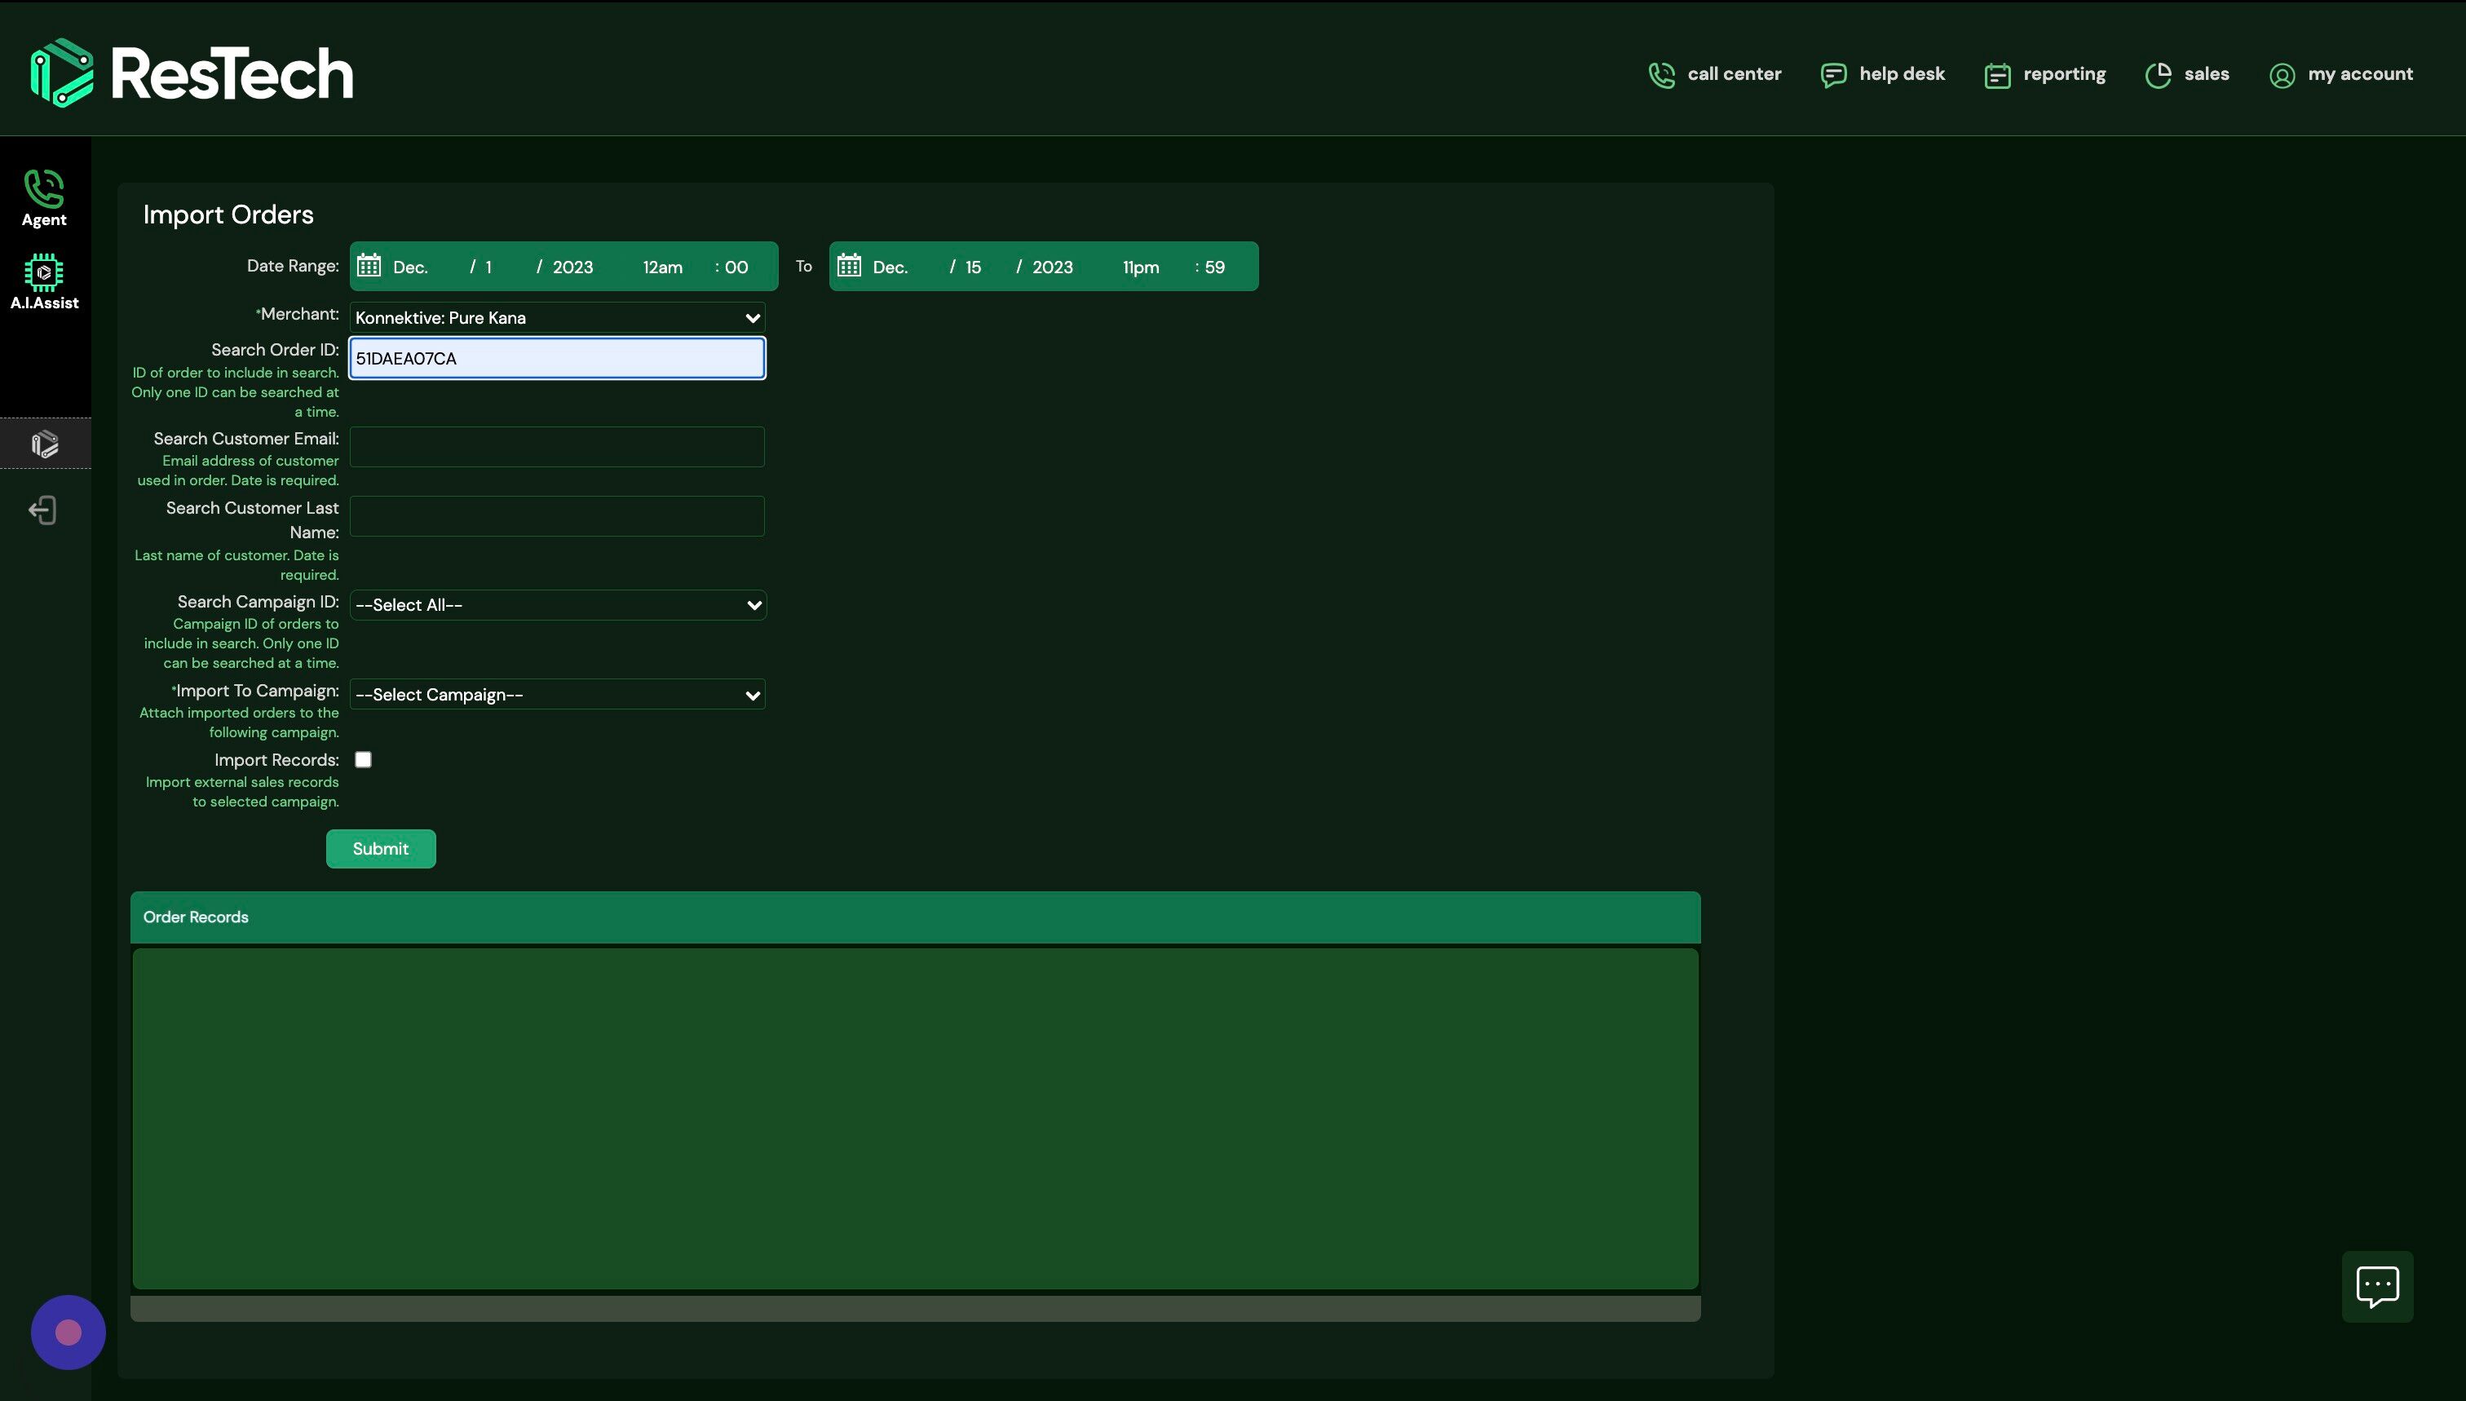The image size is (2466, 1401).
Task: Select the collapsed ResTech icon in the sidebar
Action: click(x=43, y=444)
